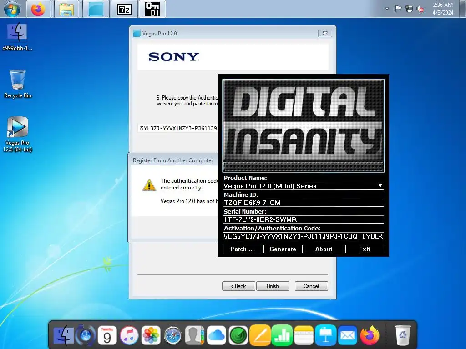
Task: Open the green radar dock icon
Action: (x=238, y=336)
